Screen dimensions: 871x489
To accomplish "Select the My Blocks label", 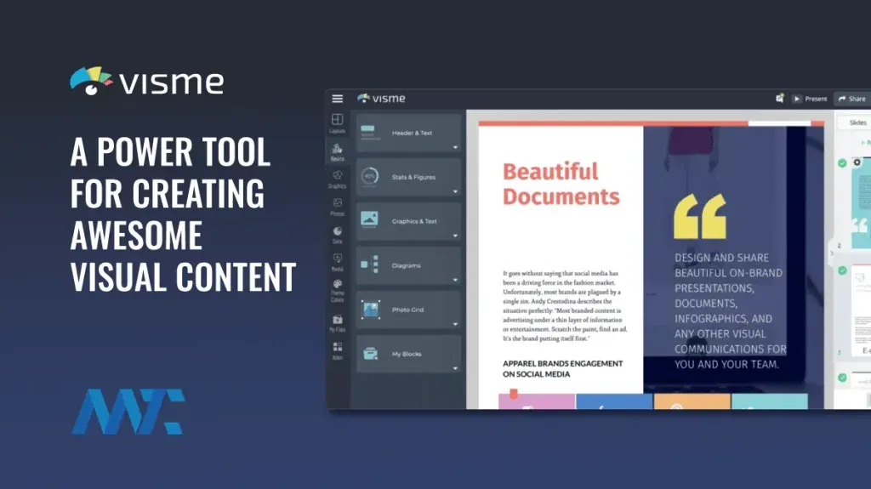I will (407, 354).
